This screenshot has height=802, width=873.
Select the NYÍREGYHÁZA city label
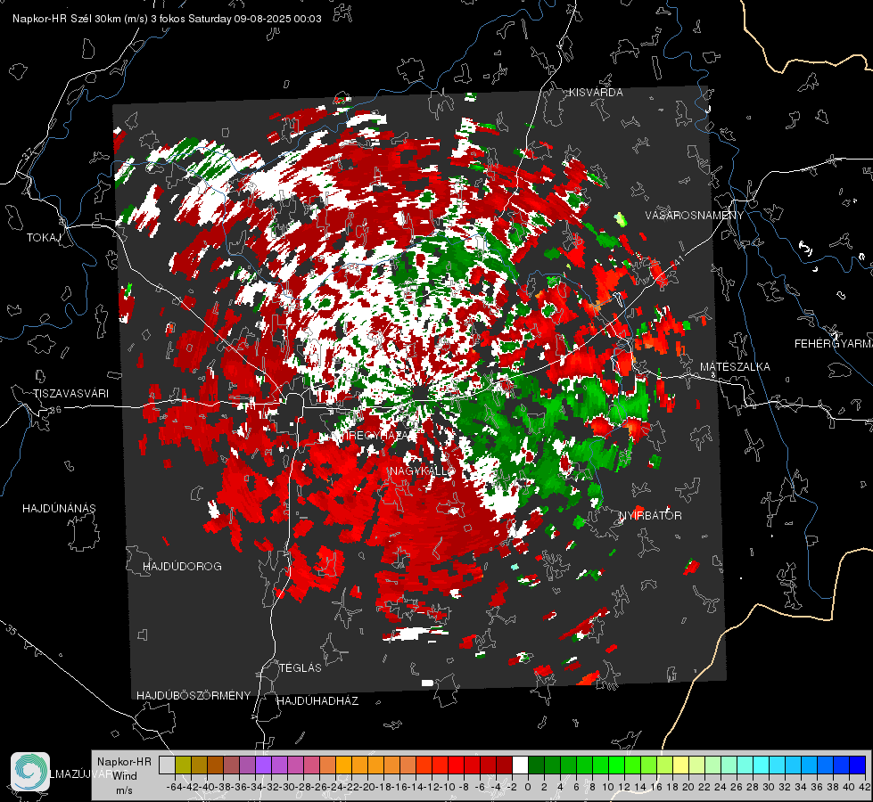(x=371, y=435)
